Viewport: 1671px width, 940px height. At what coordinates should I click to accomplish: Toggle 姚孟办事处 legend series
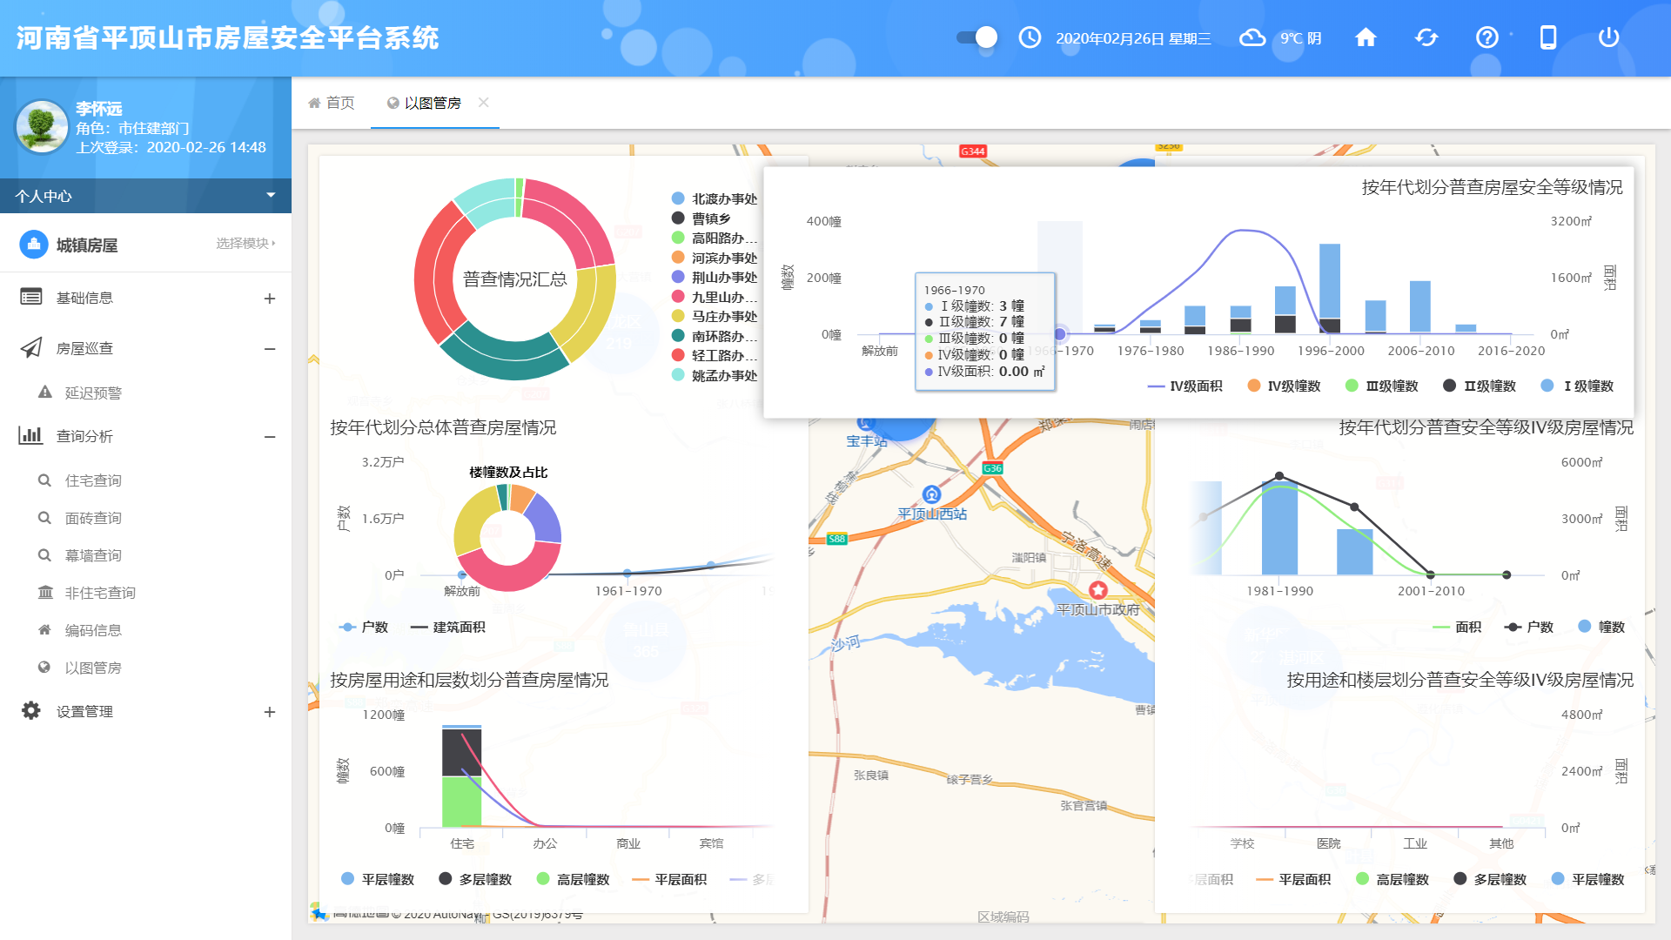(x=715, y=375)
